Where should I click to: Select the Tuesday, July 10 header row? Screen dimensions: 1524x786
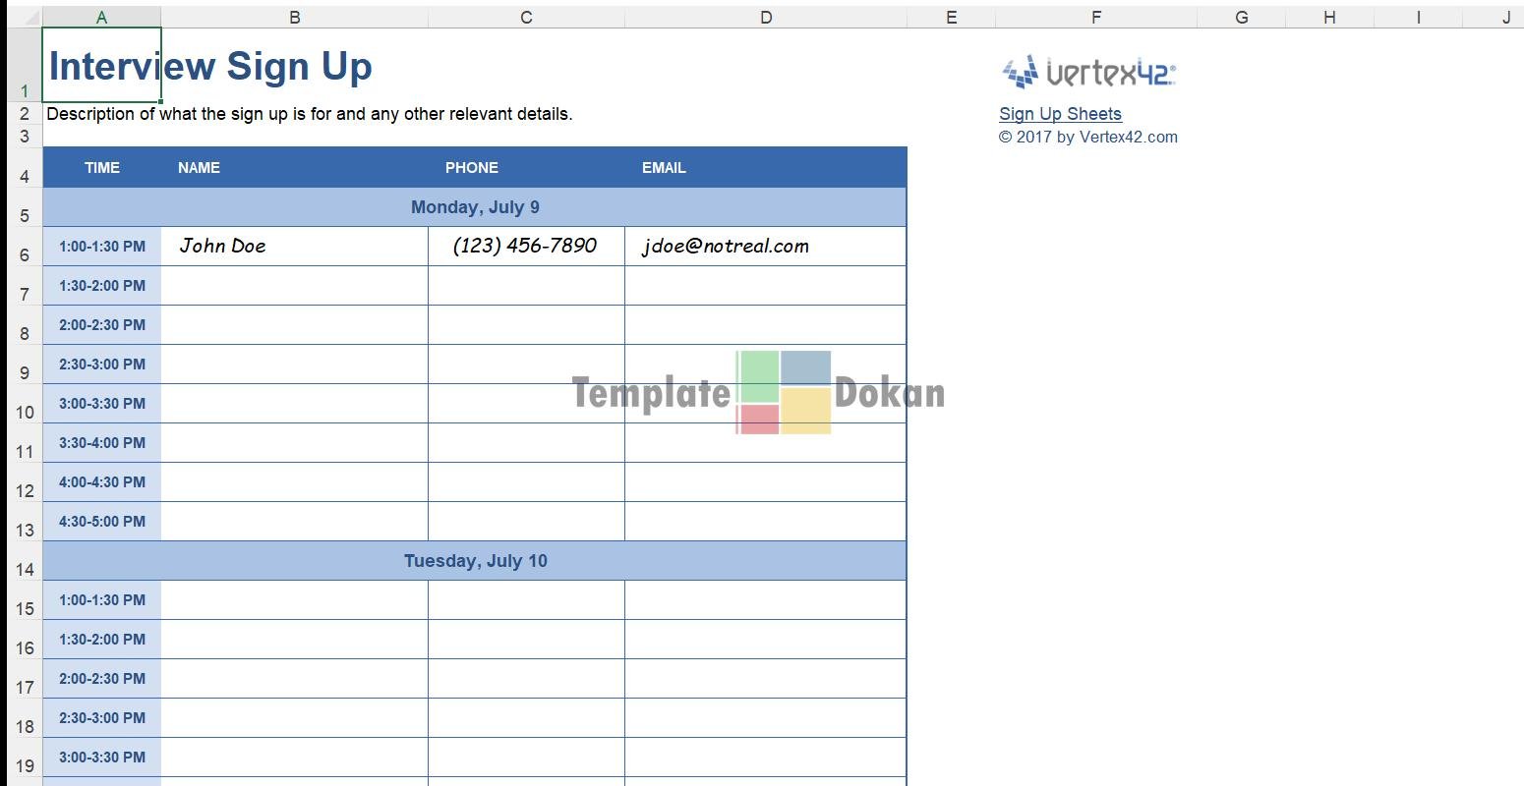(474, 561)
